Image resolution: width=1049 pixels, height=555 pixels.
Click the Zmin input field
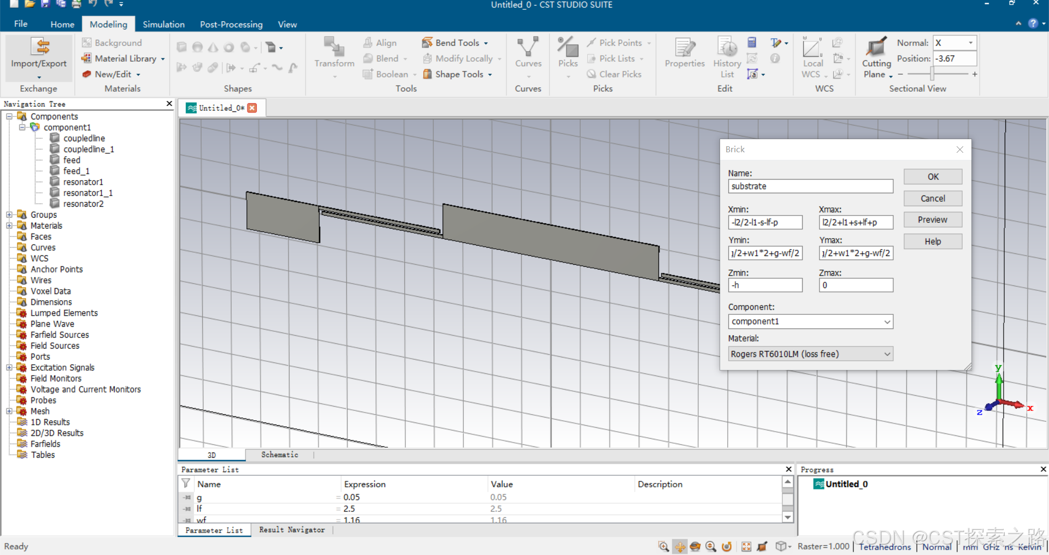(765, 285)
